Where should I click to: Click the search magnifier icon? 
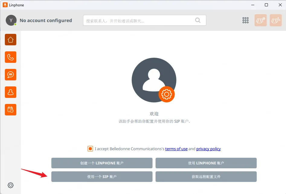point(198,20)
